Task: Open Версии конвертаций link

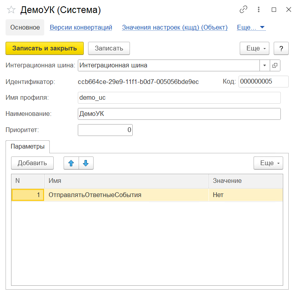Action: (x=81, y=28)
